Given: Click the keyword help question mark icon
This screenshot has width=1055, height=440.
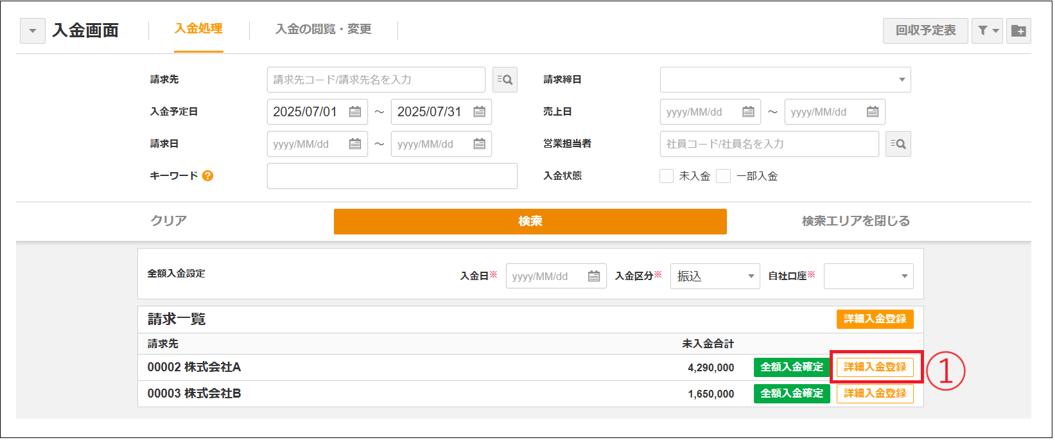Looking at the screenshot, I should [x=207, y=176].
